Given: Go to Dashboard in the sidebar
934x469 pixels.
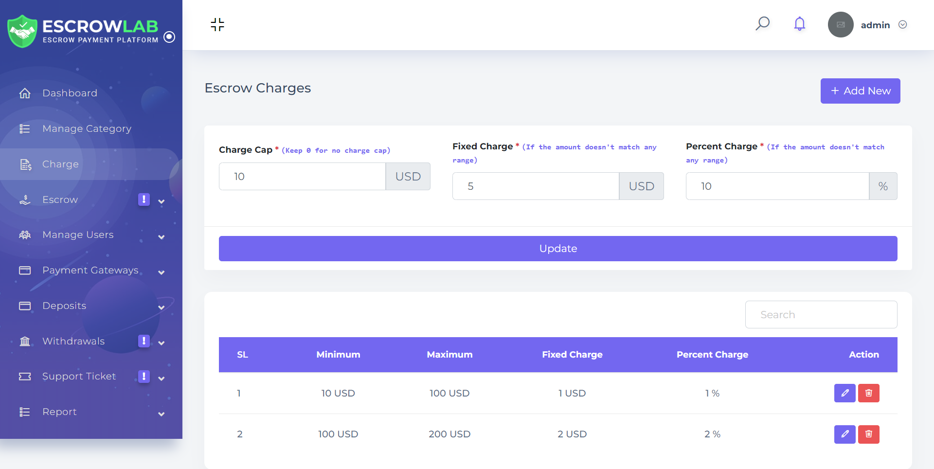Looking at the screenshot, I should tap(70, 93).
